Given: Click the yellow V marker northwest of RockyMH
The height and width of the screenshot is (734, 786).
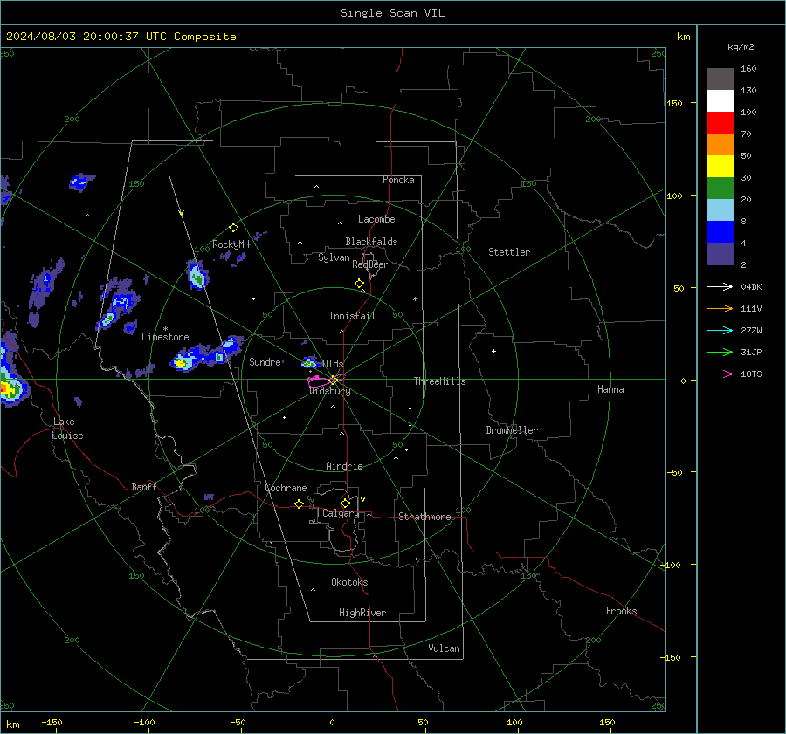Looking at the screenshot, I should click(182, 213).
